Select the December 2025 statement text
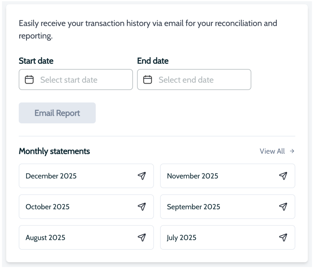The image size is (313, 268). [x=51, y=176]
